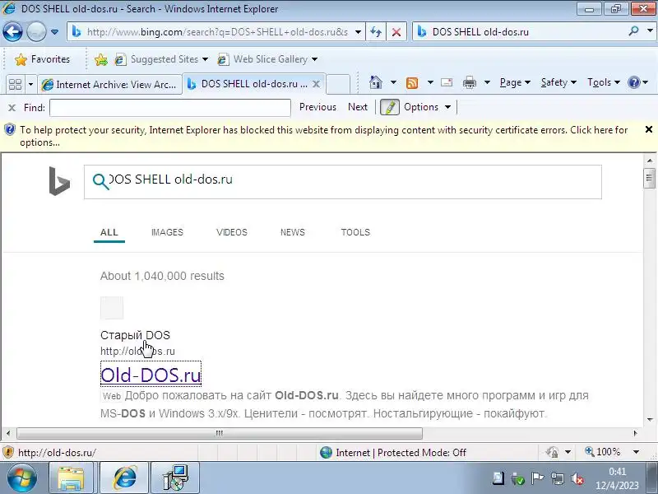Click the Bing logo on page

point(59,181)
